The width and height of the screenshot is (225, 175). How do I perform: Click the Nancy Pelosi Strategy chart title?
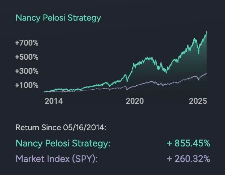[x=58, y=18]
